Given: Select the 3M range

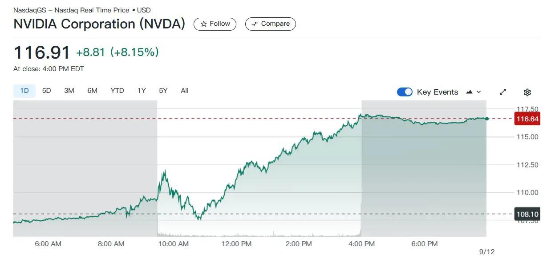Looking at the screenshot, I should [69, 91].
